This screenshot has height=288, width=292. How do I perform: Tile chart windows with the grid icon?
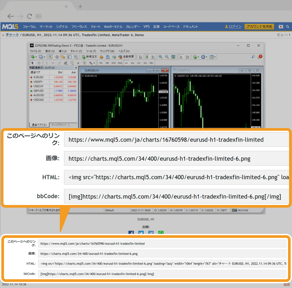coord(173,57)
